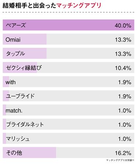Click the red マッチングアプリ title text
The height and width of the screenshot is (164, 137).
click(x=79, y=5)
